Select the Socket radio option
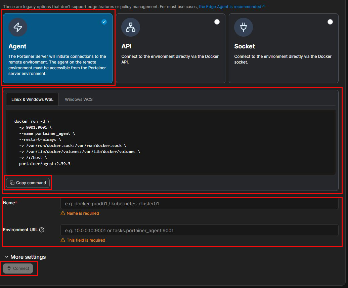The height and width of the screenshot is (288, 348). click(330, 22)
